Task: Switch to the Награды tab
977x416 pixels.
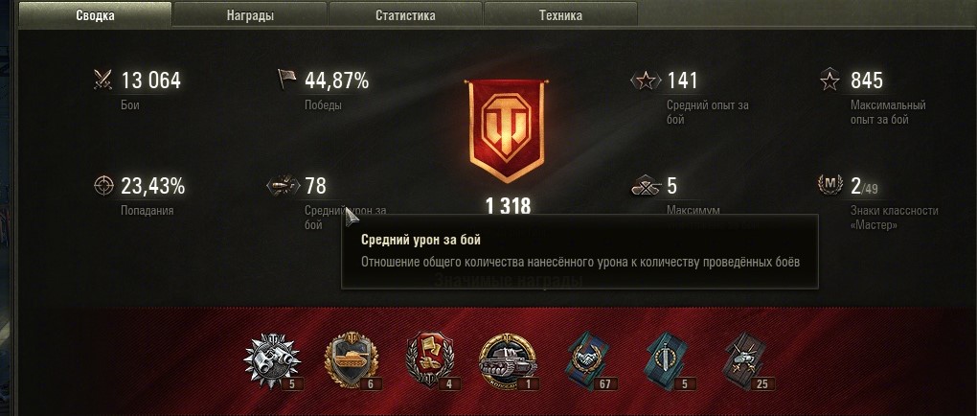Action: pos(250,15)
